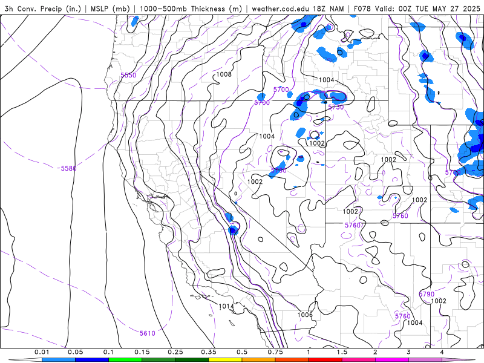Viewport: 484px width, 363px height.
Task: Click the '0.25' legend value
Action: [175, 352]
